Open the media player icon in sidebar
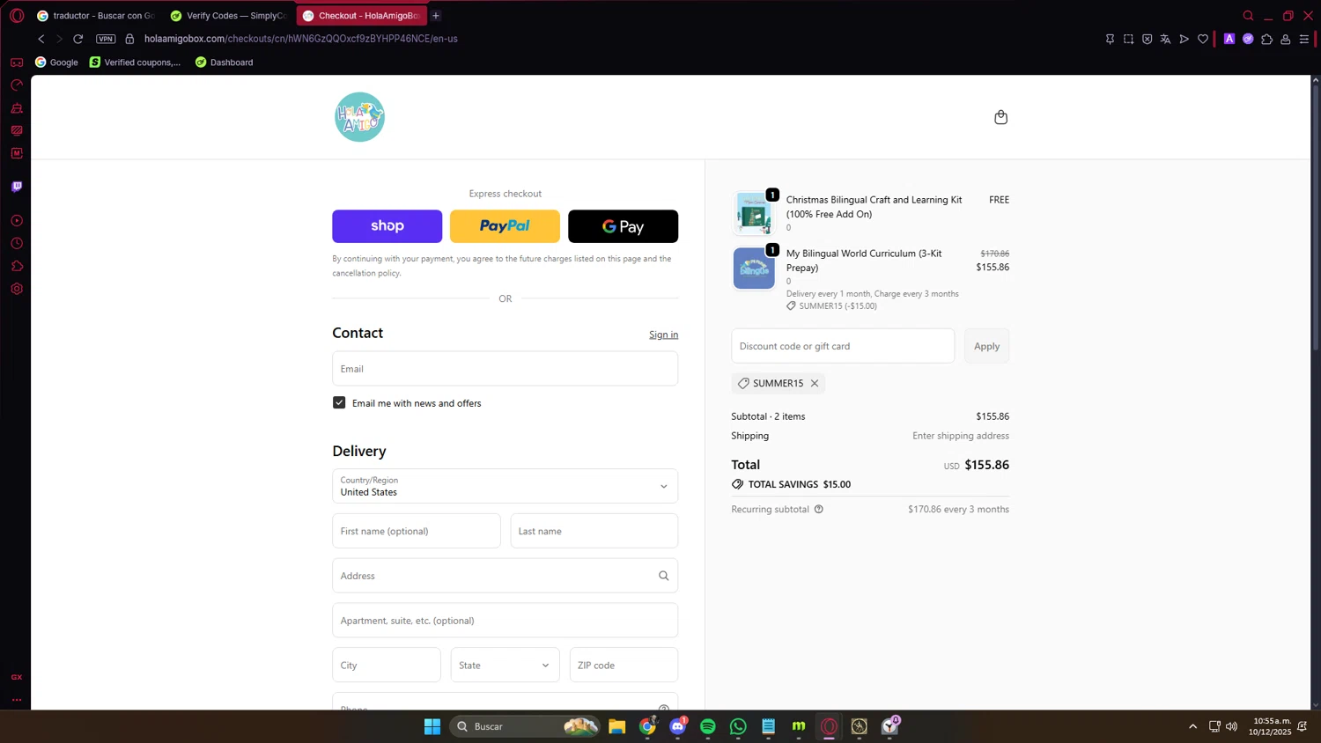1321x743 pixels. 17,221
